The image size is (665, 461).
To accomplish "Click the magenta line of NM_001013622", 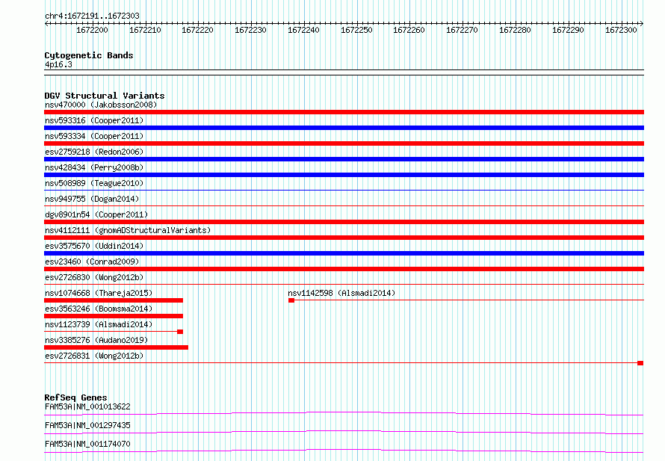I will click(344, 413).
